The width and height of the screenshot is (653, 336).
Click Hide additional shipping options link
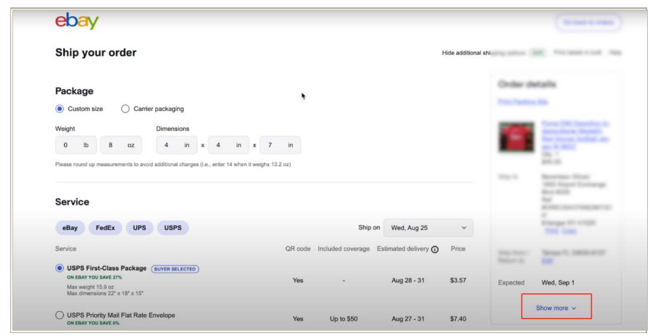[483, 53]
